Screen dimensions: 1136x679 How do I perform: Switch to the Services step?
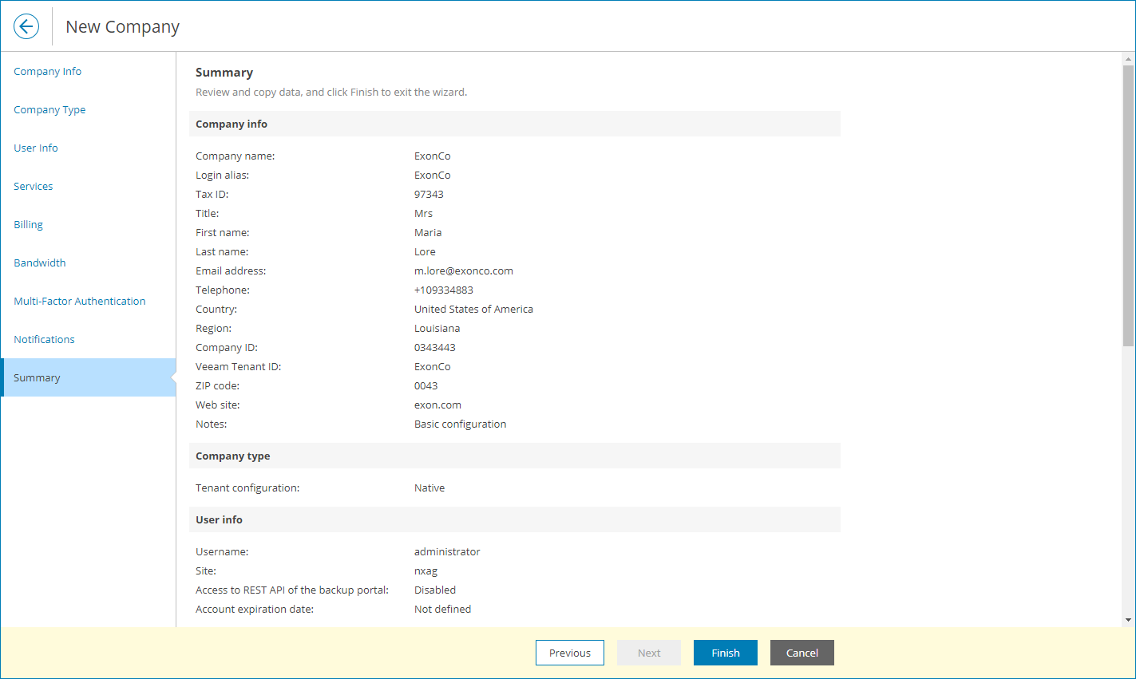(x=33, y=186)
